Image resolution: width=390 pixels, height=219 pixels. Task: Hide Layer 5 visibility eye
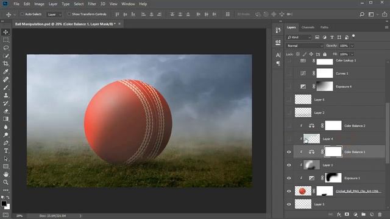[x=289, y=204]
